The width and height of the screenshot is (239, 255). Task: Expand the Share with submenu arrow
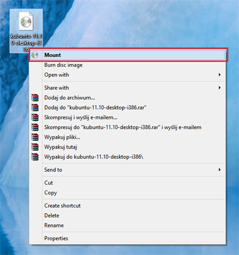coord(220,88)
